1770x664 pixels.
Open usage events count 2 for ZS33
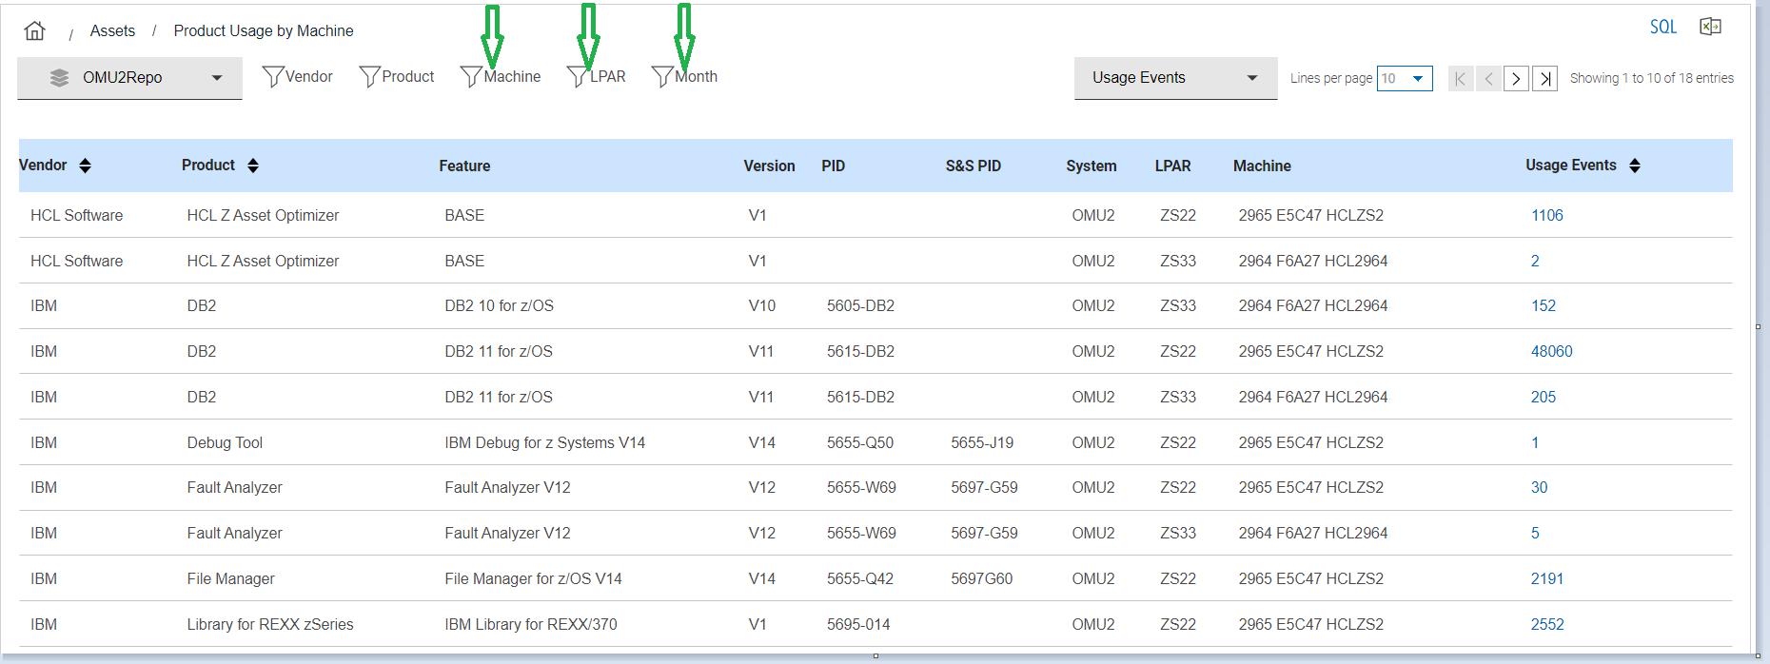(x=1534, y=261)
